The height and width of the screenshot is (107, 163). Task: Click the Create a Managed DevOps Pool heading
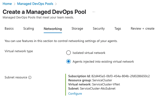pyautogui.click(x=44, y=12)
